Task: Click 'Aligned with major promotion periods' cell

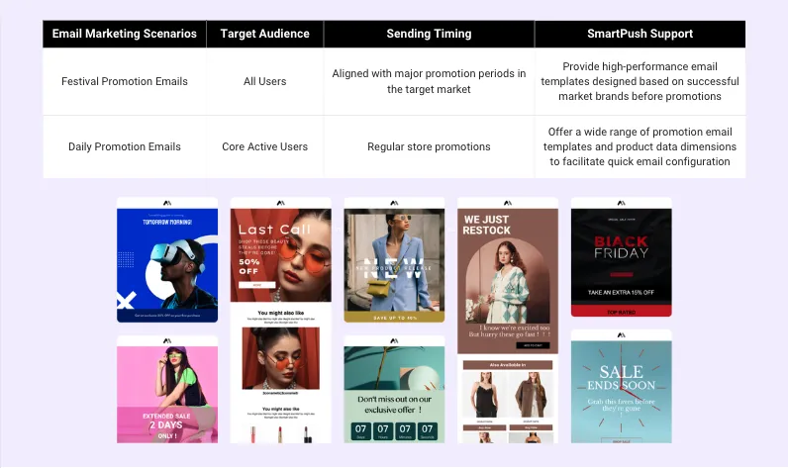Action: pyautogui.click(x=429, y=81)
